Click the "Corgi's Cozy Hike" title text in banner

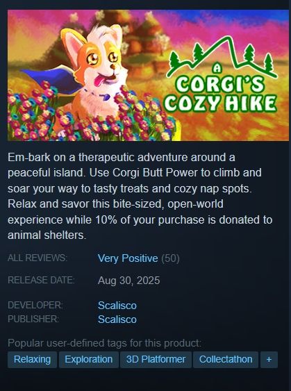[220, 94]
